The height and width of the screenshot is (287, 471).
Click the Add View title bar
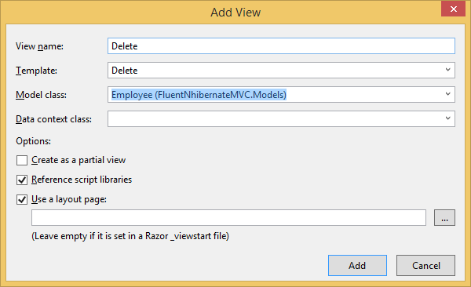235,13
